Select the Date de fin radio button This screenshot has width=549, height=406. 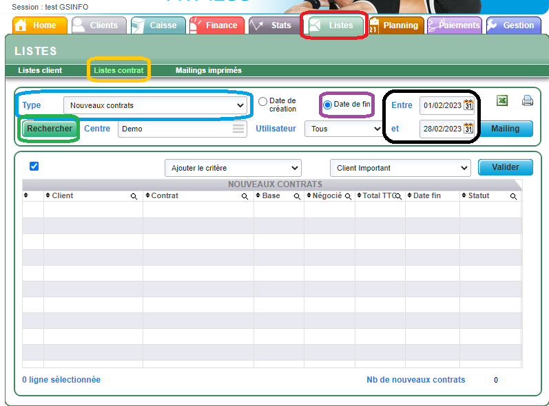coord(328,105)
